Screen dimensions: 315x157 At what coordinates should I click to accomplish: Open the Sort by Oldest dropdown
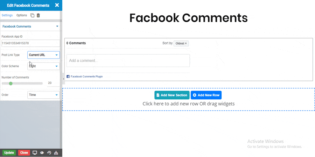coord(181,44)
